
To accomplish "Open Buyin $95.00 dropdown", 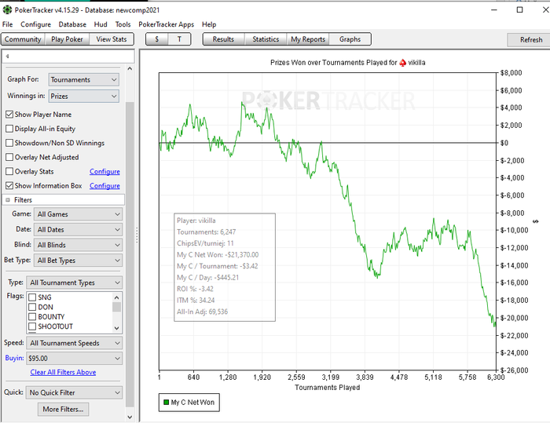I will [75, 358].
